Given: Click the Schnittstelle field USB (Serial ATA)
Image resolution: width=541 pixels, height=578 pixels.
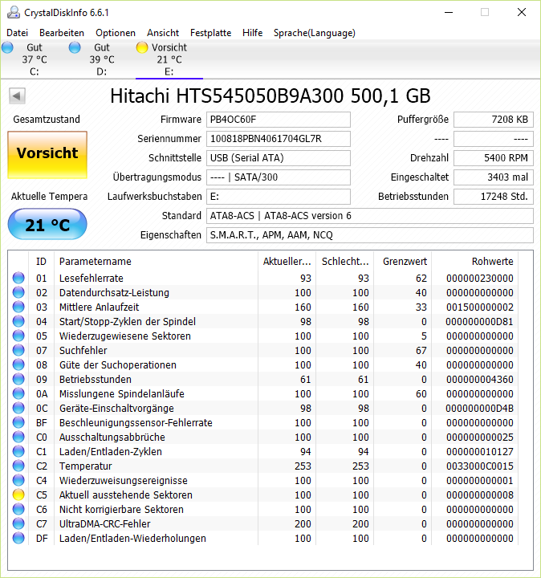Looking at the screenshot, I should [x=279, y=158].
